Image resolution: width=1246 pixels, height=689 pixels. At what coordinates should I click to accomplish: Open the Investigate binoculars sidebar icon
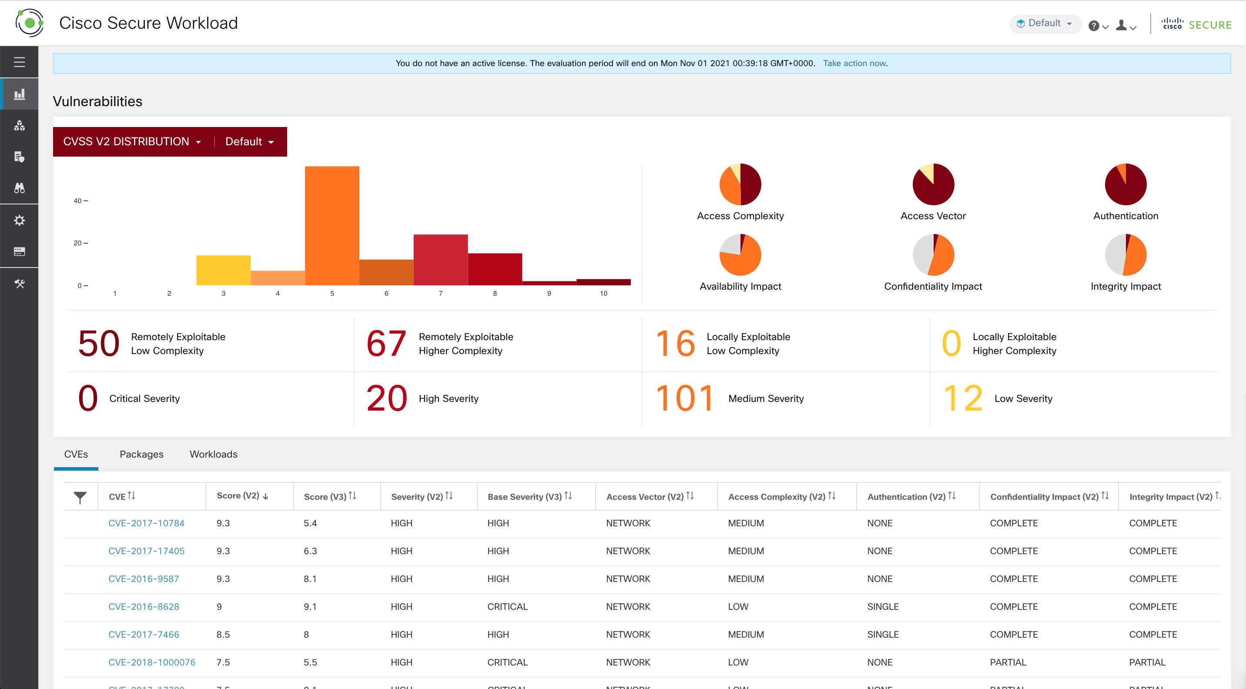pyautogui.click(x=19, y=187)
